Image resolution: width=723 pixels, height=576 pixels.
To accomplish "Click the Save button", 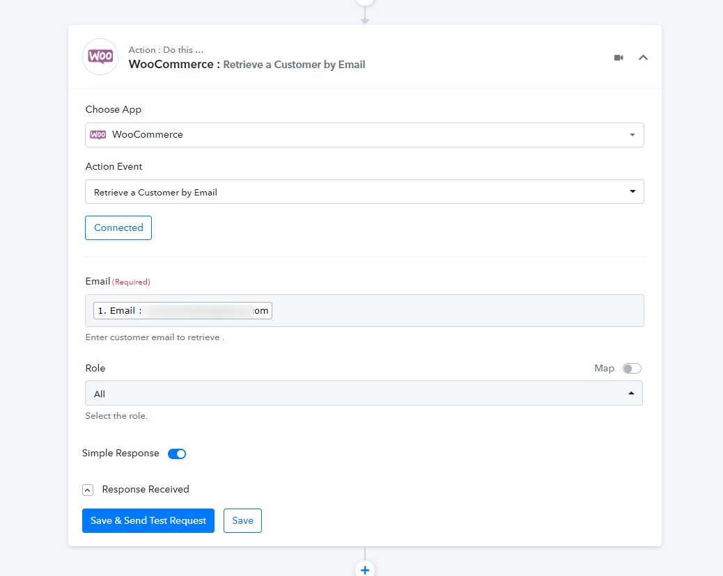I will 242,520.
